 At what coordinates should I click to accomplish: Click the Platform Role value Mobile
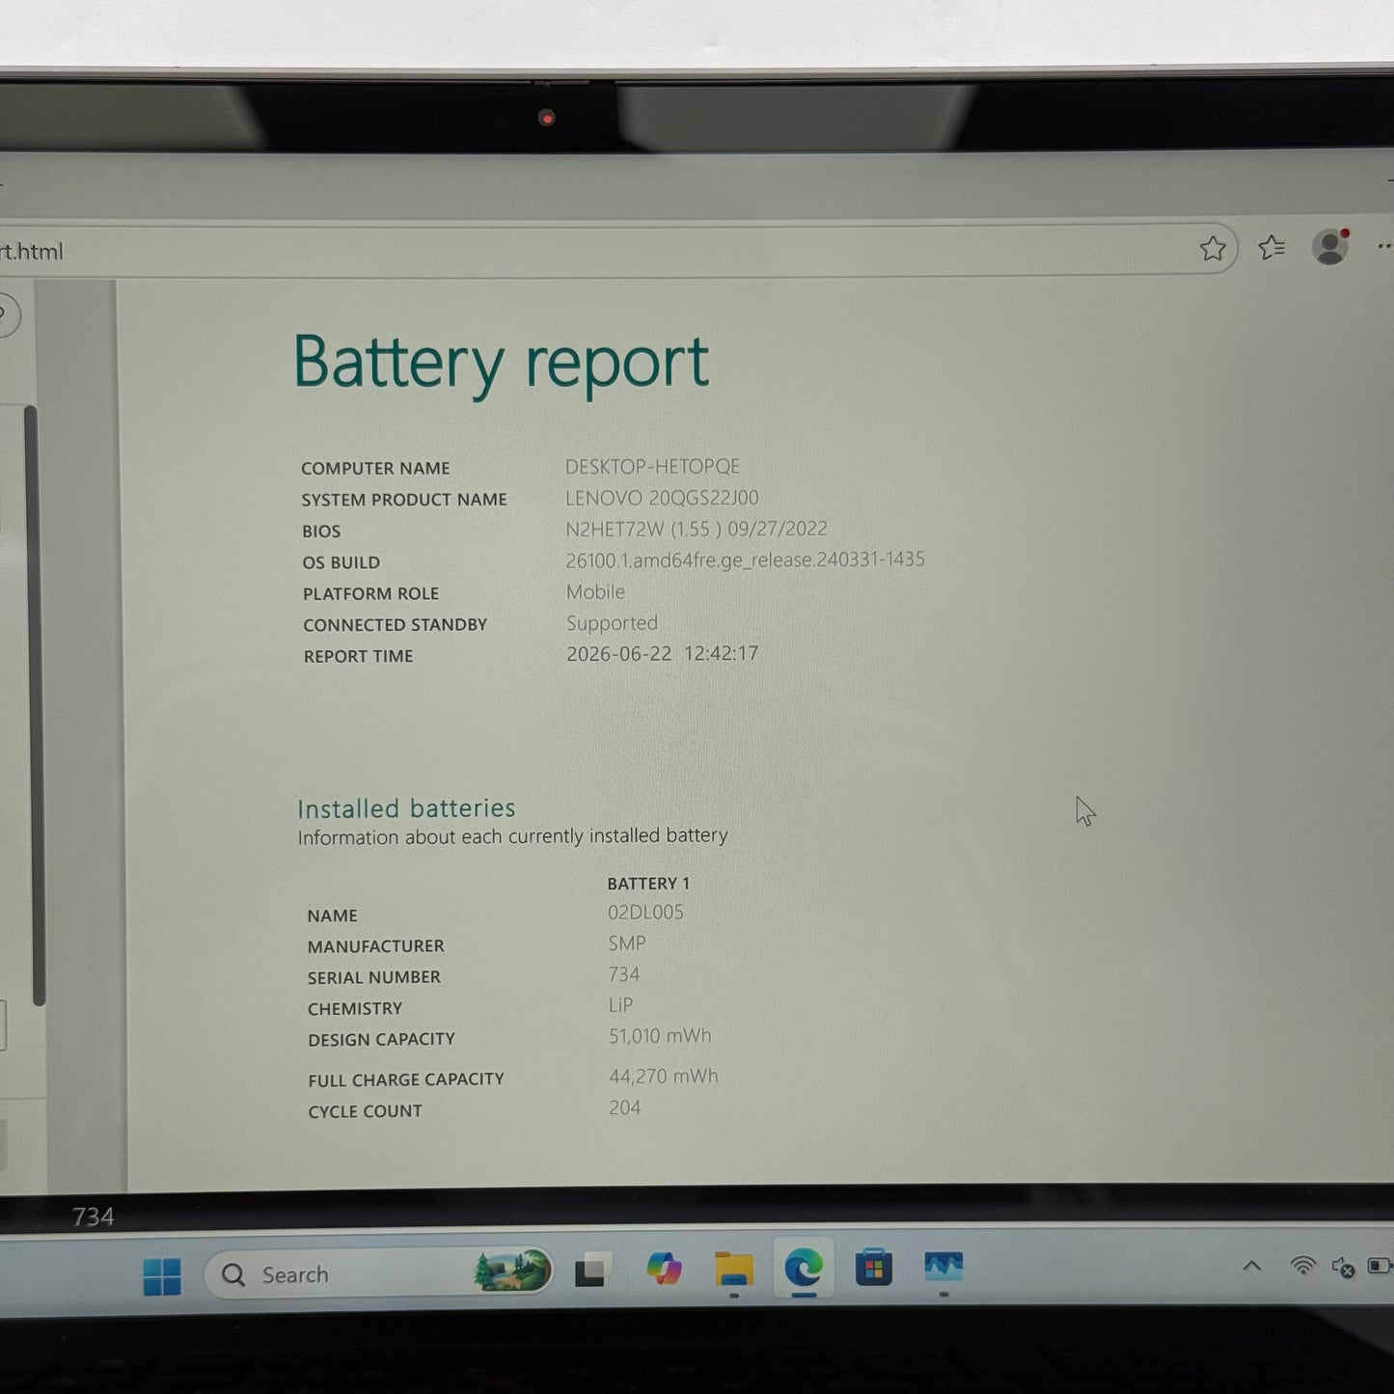[595, 591]
